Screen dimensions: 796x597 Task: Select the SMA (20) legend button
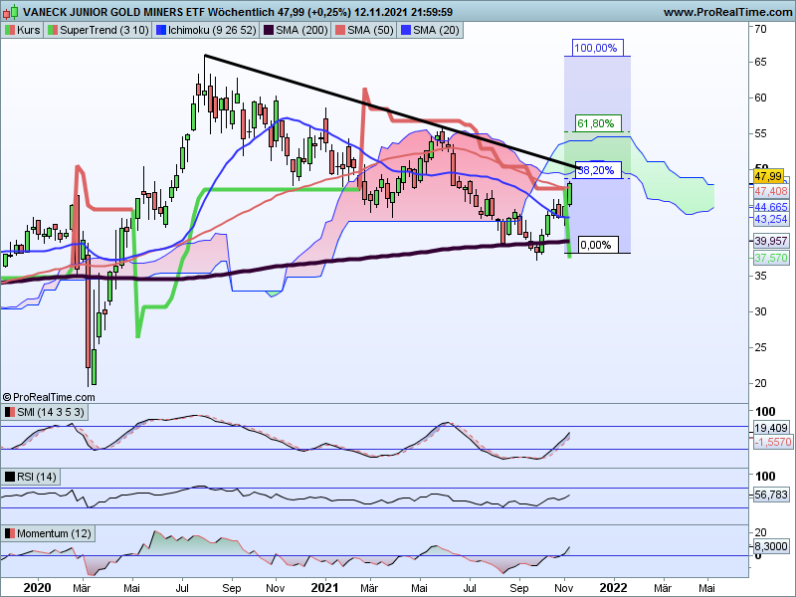[430, 30]
